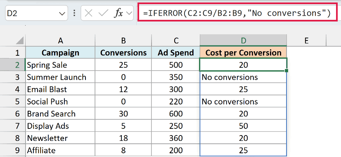
Task: Select the Newsletter cell
Action: pos(60,138)
